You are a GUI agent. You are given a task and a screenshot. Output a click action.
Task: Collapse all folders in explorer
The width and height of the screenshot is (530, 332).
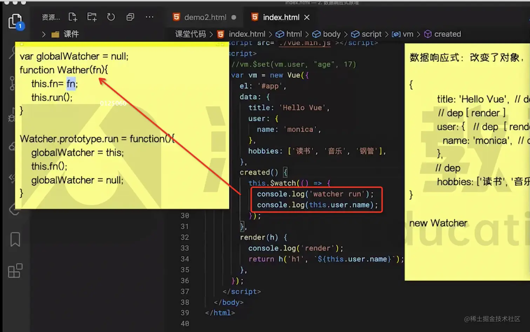(x=130, y=17)
